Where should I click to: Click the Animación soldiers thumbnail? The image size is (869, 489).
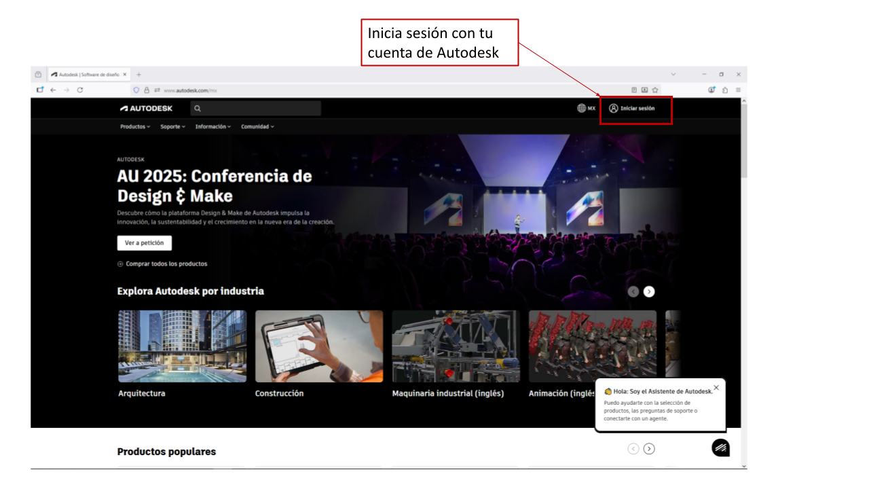click(593, 346)
